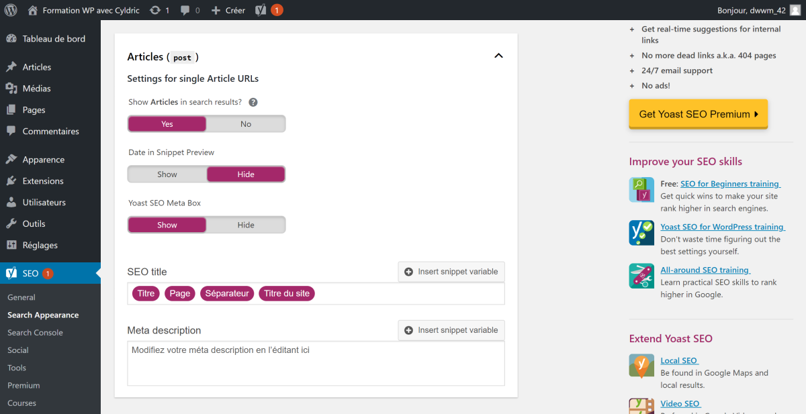
Task: Open Yoast SEO for WordPress training link
Action: coord(723,227)
